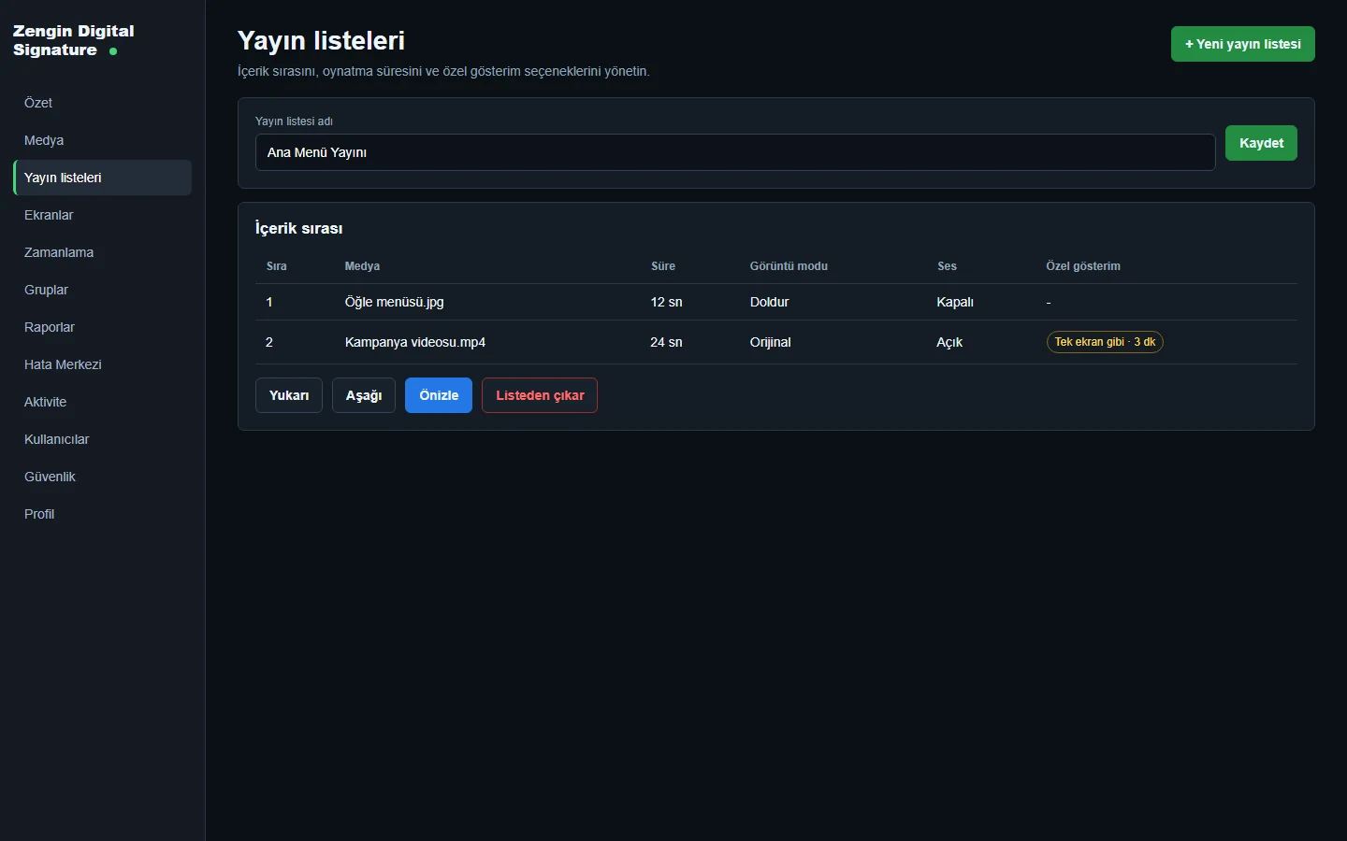
Task: Select Yayın listeleri in the sidebar
Action: [102, 178]
